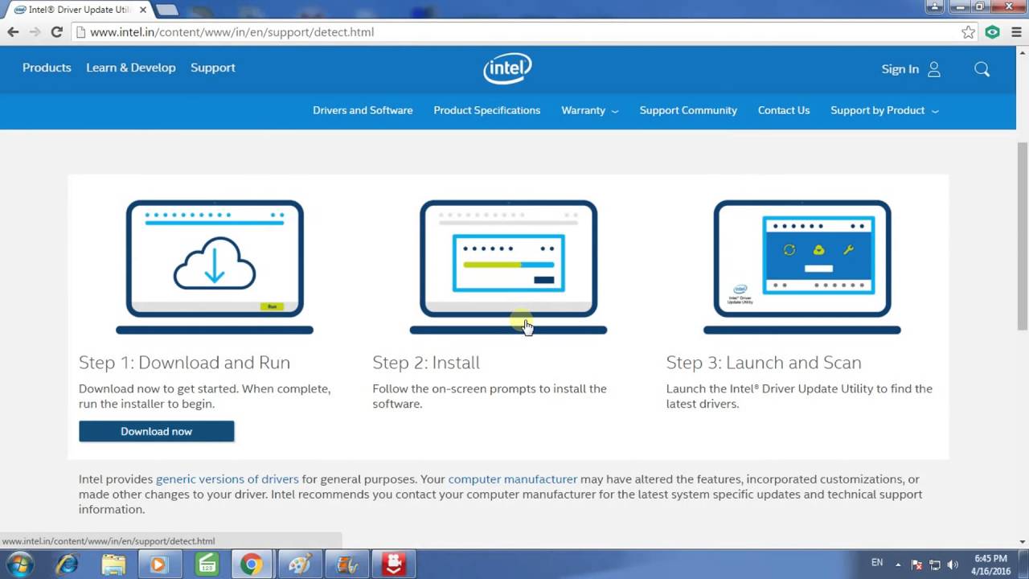The width and height of the screenshot is (1029, 579).
Task: Open Support Community link
Action: (x=688, y=110)
